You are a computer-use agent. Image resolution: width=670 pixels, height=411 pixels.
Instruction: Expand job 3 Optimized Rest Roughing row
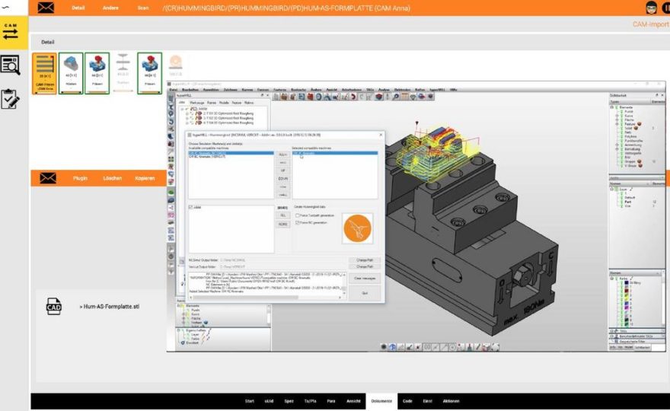(x=187, y=118)
